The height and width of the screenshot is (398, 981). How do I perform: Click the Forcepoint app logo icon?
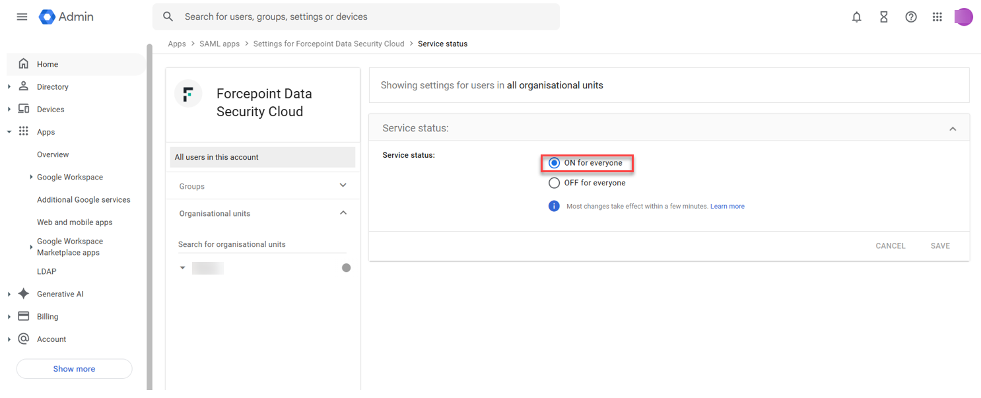click(188, 94)
